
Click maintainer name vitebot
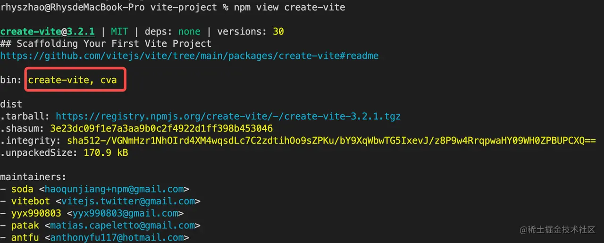[31, 201]
